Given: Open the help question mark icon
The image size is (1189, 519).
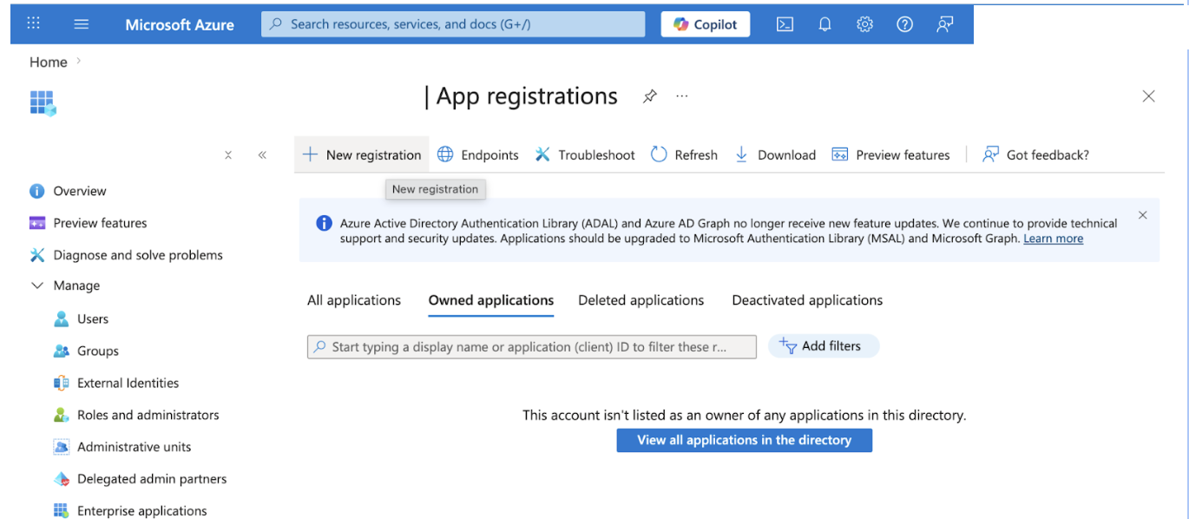Looking at the screenshot, I should [905, 24].
